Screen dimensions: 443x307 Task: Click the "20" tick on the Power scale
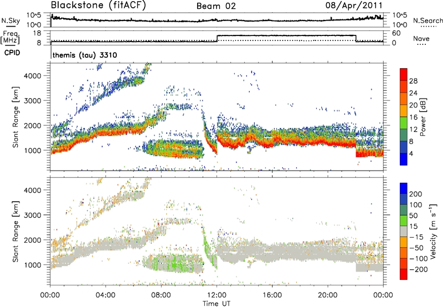point(413,105)
